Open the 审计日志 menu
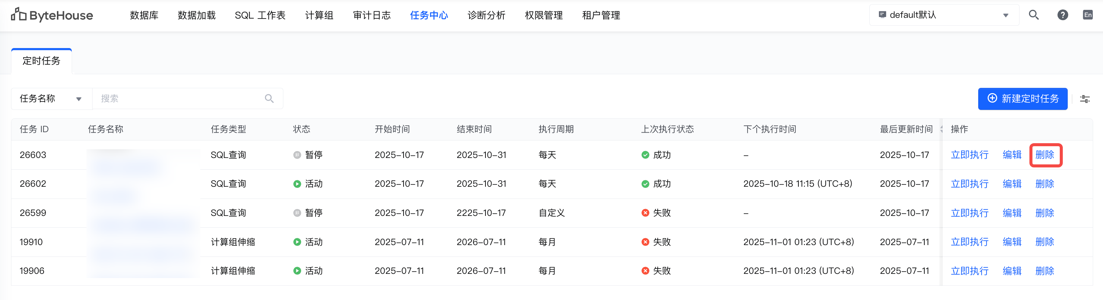The image size is (1103, 300). [372, 16]
